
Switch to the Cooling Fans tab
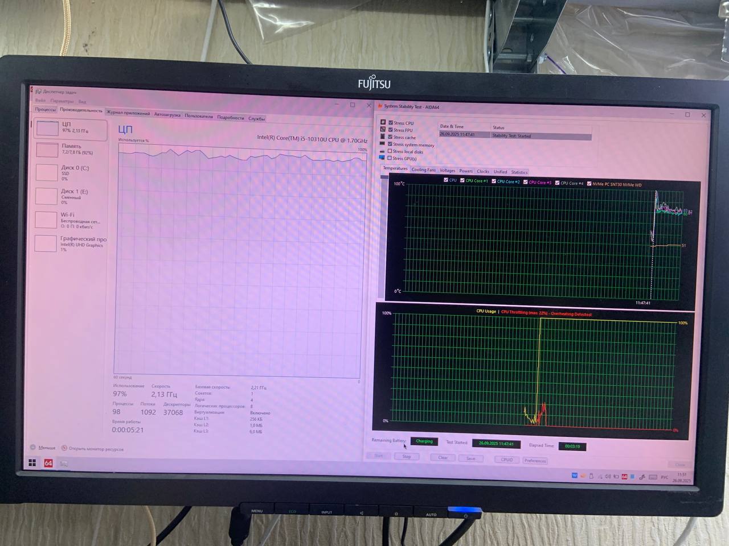click(423, 170)
